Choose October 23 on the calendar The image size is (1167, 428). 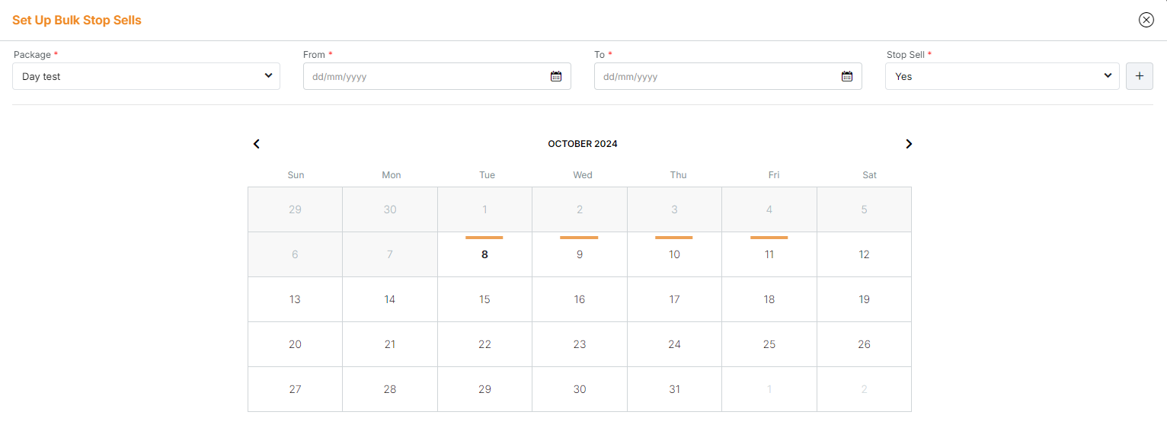point(580,344)
